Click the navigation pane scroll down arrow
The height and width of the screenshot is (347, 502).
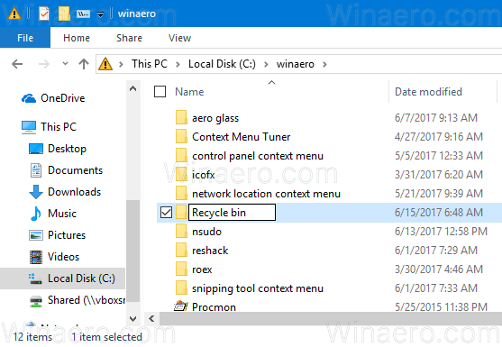pyautogui.click(x=132, y=319)
